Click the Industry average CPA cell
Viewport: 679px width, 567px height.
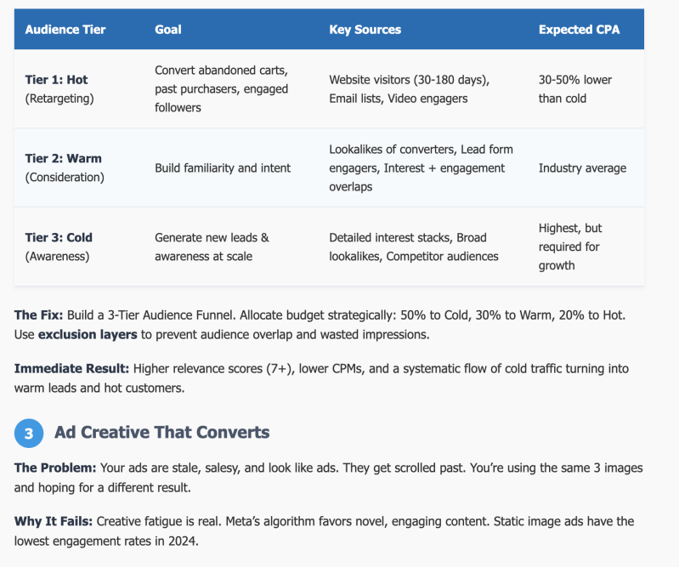[582, 168]
